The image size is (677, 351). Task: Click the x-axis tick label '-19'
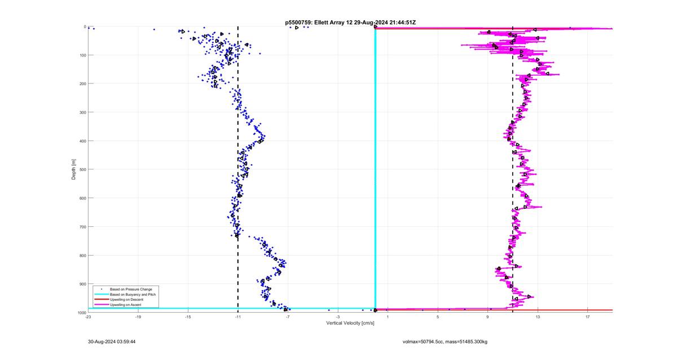click(138, 317)
